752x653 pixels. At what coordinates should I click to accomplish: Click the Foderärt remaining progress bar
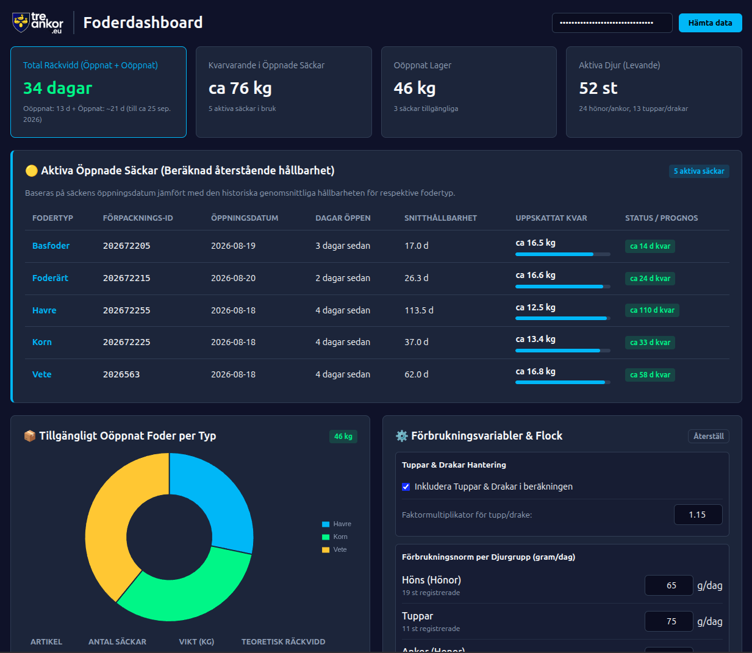coord(563,287)
